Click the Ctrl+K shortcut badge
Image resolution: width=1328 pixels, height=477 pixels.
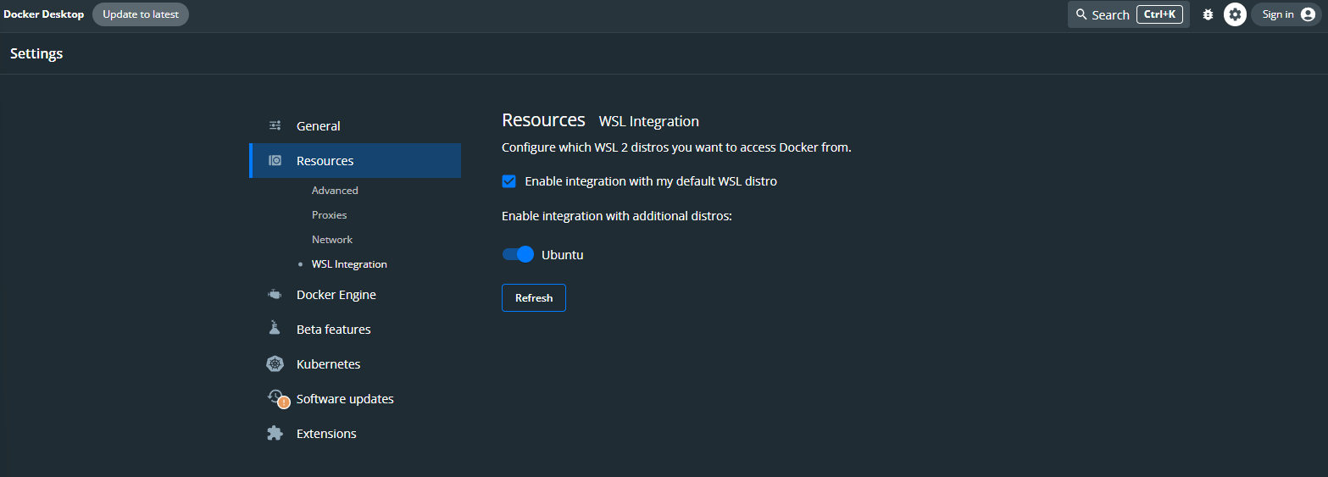1159,14
